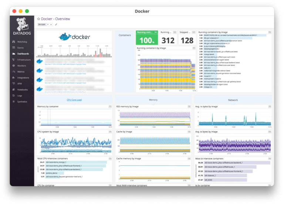Click the Synthetics sidebar icon
Screen dimensions: 284x204
14,102
